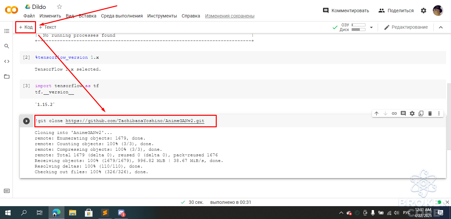The height and width of the screenshot is (219, 451).
Task: Add a comment to the selected cell
Action: 403,113
